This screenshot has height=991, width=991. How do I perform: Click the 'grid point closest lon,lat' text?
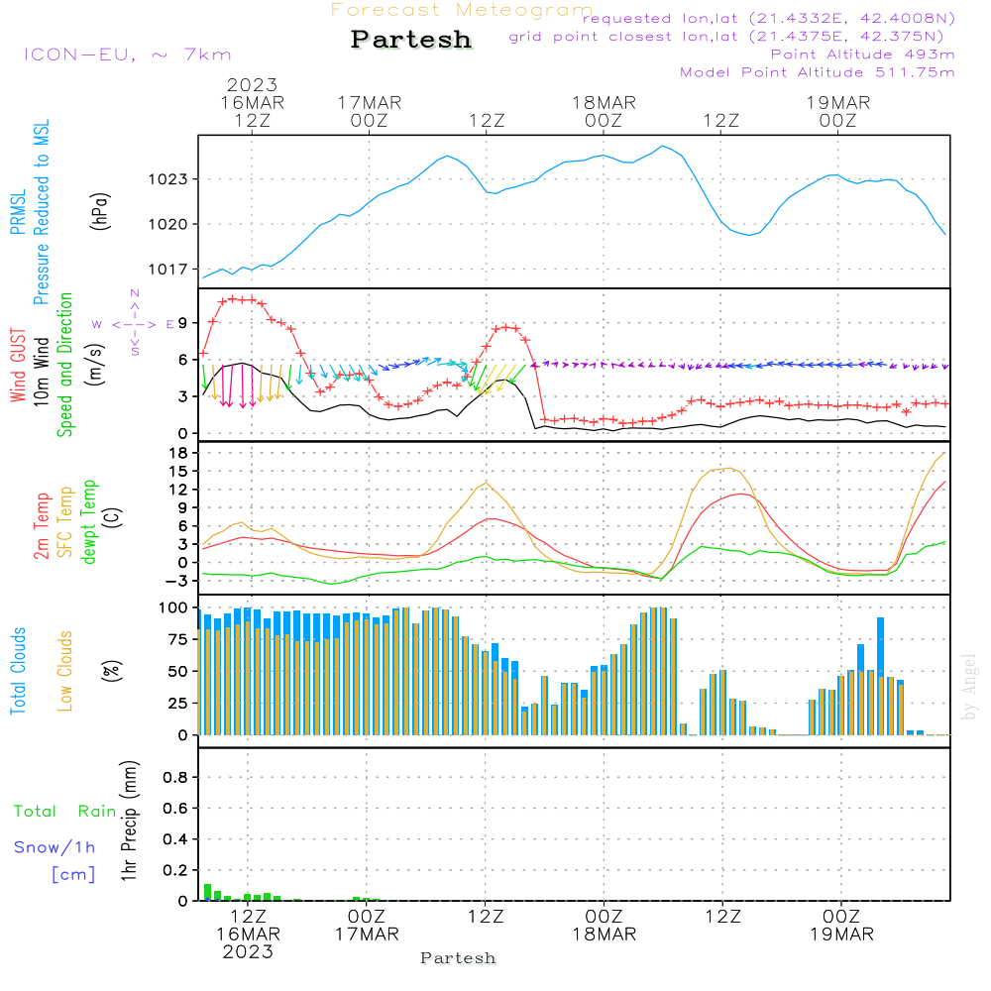pyautogui.click(x=726, y=37)
